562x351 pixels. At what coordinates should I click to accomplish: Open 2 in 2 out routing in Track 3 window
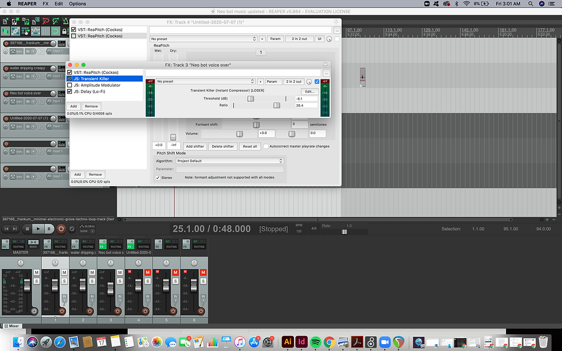tap(294, 81)
